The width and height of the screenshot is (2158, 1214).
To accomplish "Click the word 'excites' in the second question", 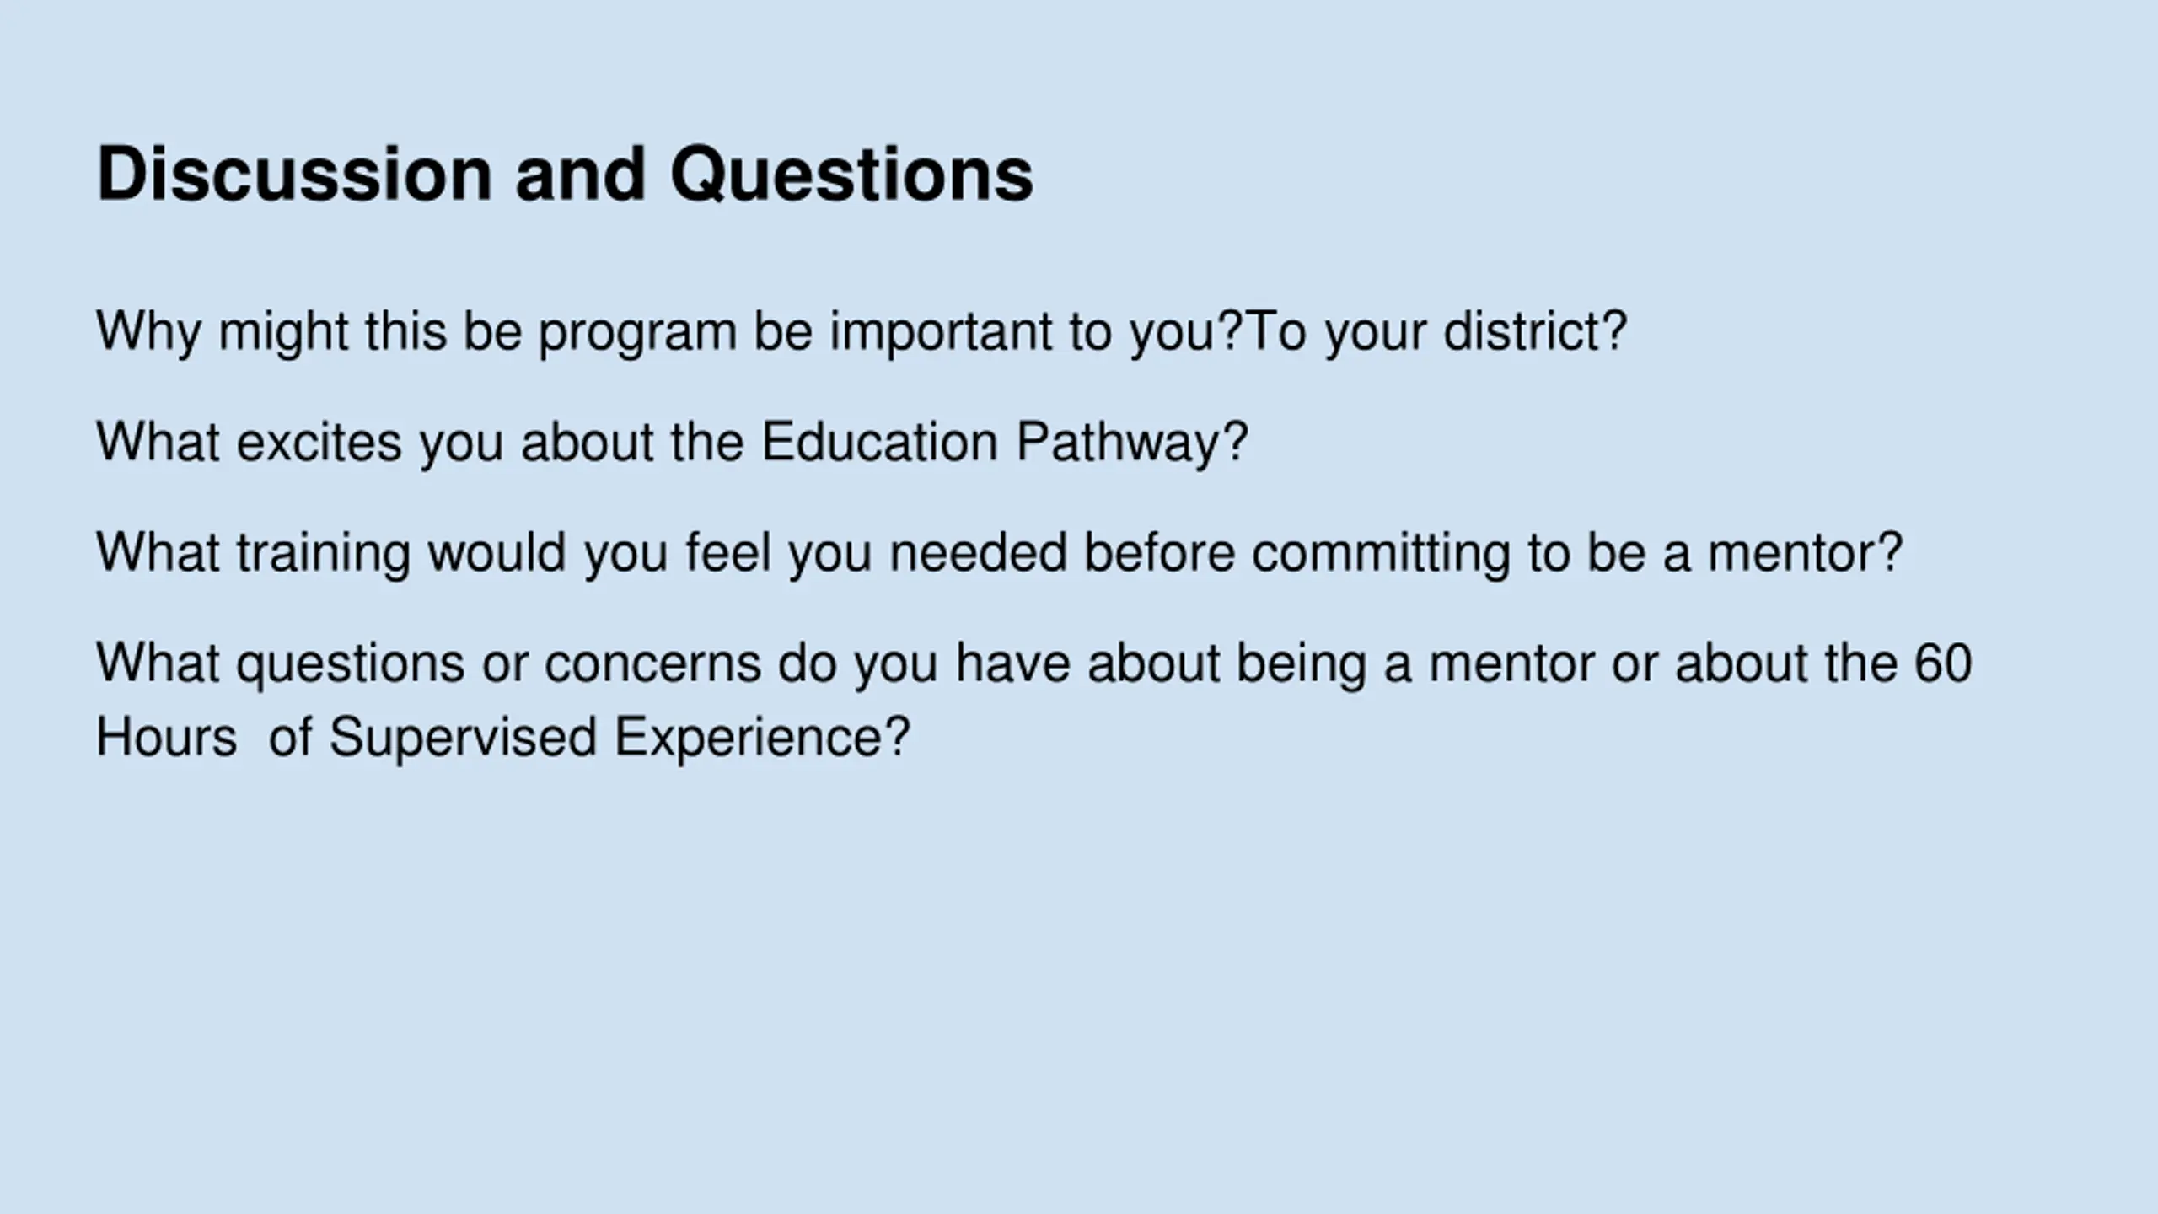I will point(319,442).
